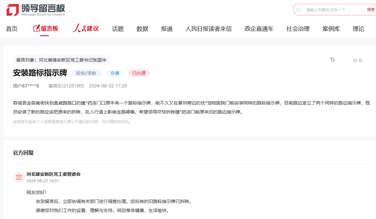Click the 交通 category tag
The height and width of the screenshot is (219, 376).
pyautogui.click(x=115, y=73)
